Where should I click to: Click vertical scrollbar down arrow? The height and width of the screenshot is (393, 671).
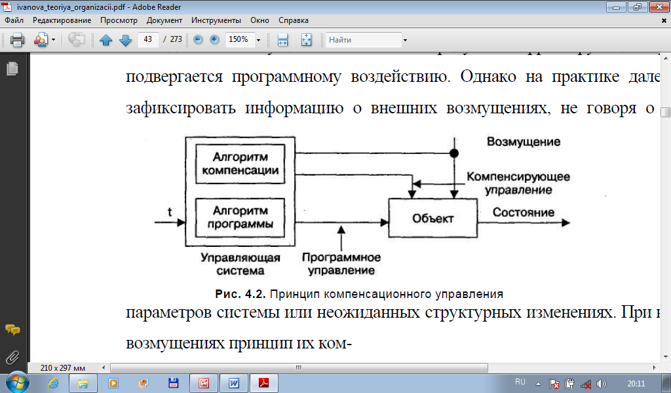click(666, 357)
